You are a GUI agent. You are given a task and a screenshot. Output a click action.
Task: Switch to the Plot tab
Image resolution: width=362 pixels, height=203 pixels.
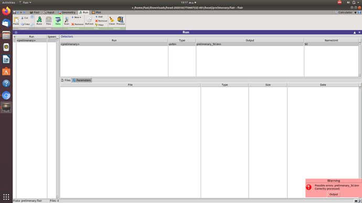click(x=97, y=13)
